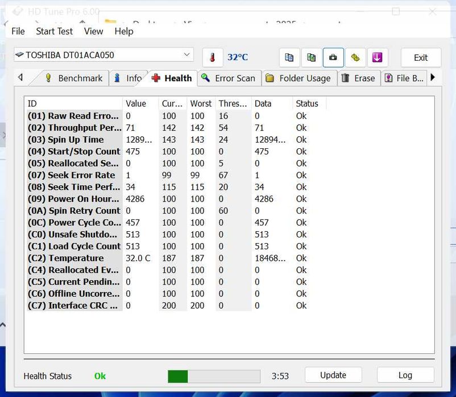This screenshot has height=397, width=456.
Task: Select the (0A) Spin Retry Count row
Action: coord(176,211)
